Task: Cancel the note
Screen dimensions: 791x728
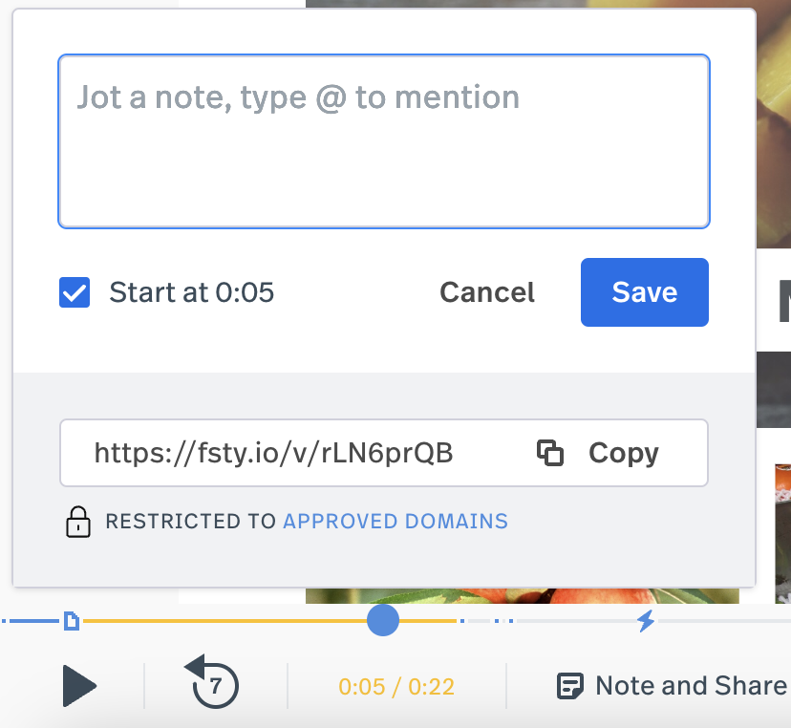Action: tap(487, 292)
